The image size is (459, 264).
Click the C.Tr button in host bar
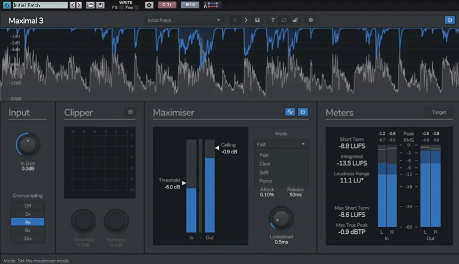coord(167,5)
